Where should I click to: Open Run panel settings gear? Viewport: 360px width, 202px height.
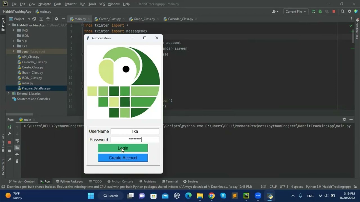[x=344, y=120]
